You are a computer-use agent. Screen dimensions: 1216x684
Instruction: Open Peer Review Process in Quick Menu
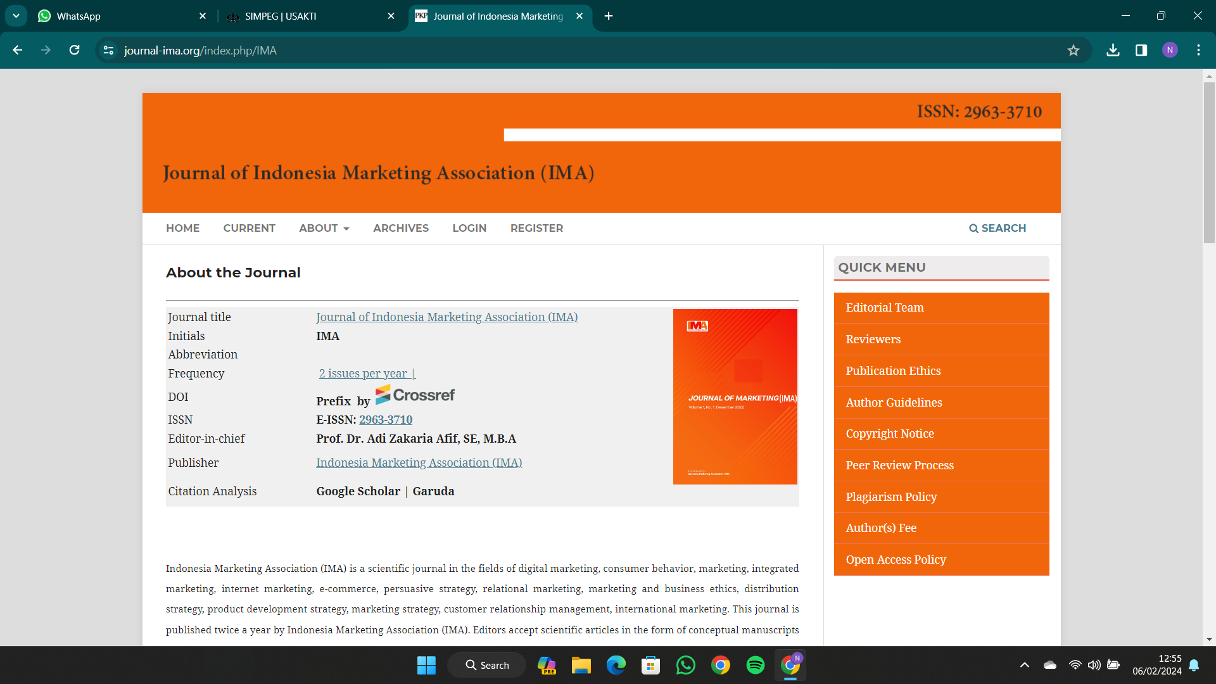[941, 465]
